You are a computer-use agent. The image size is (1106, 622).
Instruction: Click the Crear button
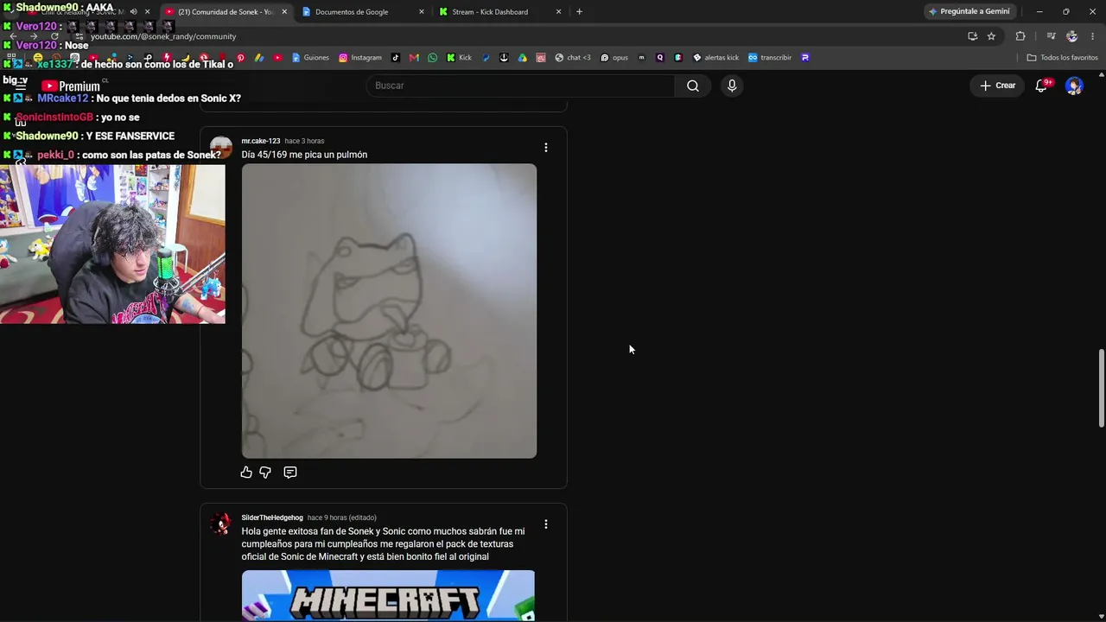[x=997, y=86]
